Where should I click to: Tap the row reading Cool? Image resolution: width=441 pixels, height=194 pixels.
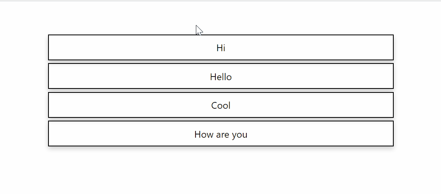point(221,105)
